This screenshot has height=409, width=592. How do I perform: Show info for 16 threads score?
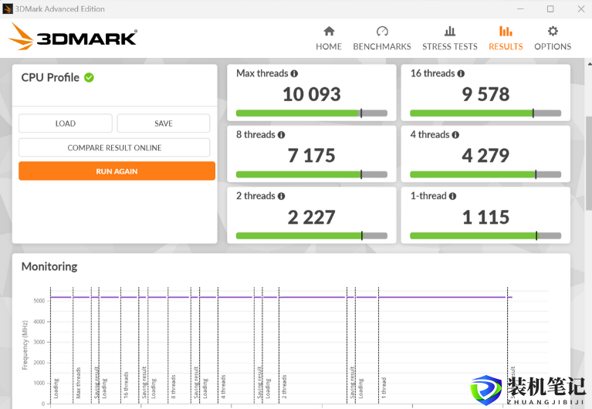click(x=461, y=73)
